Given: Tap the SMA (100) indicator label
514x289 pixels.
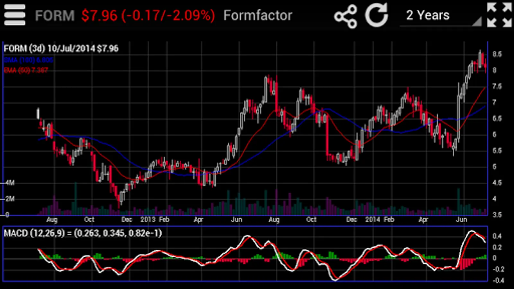Looking at the screenshot, I should tap(28, 60).
